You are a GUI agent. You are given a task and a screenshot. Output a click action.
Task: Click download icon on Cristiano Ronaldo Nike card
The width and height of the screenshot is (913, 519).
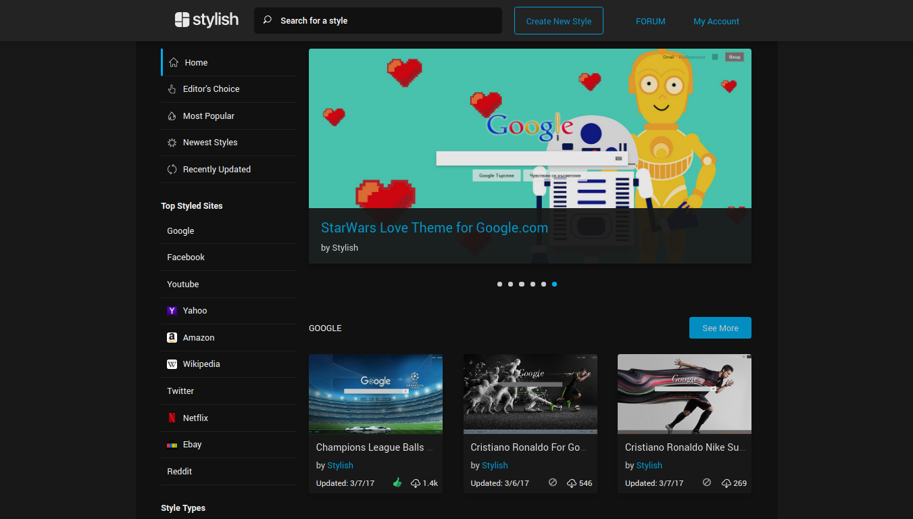pyautogui.click(x=726, y=483)
